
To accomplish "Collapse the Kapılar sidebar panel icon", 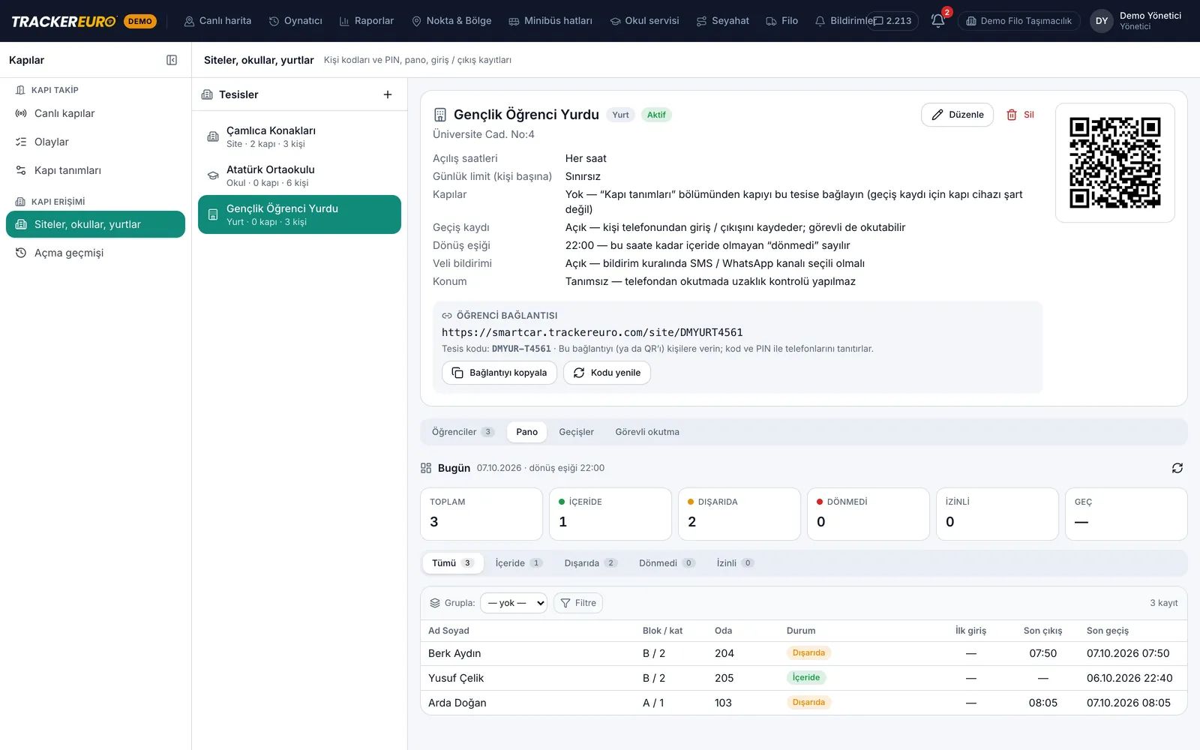I will (172, 60).
